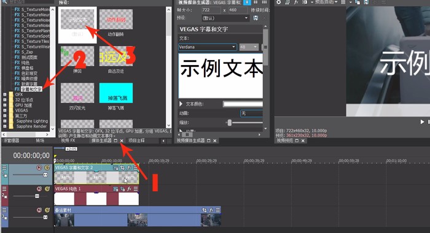
Task: Solo track 2 with the yellow icon
Action: pos(47,189)
